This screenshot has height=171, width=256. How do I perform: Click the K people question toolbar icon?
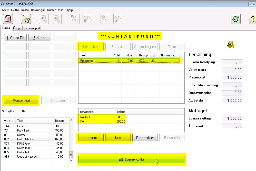coord(105,19)
